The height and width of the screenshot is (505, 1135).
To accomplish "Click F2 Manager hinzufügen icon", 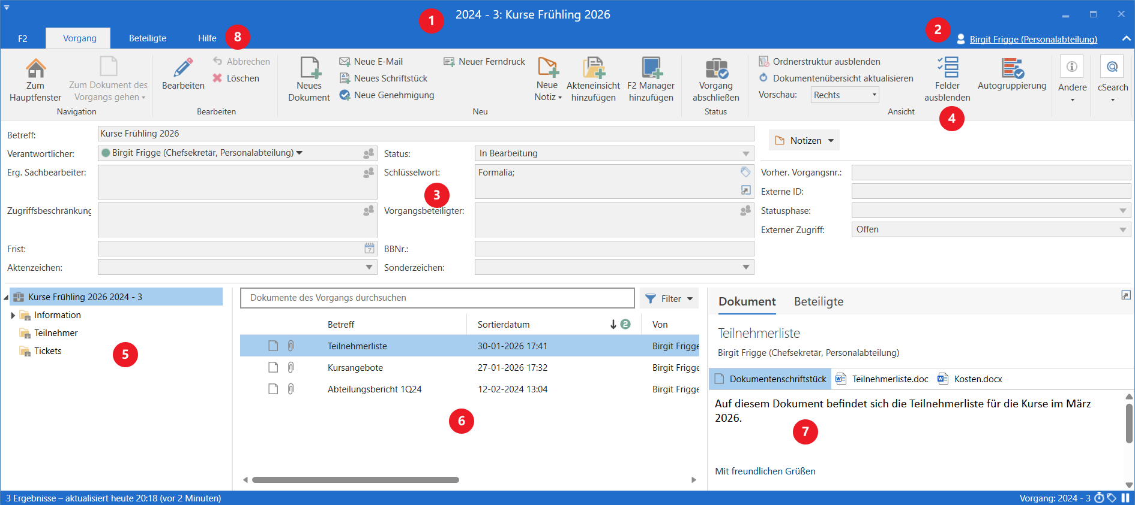I will [651, 68].
